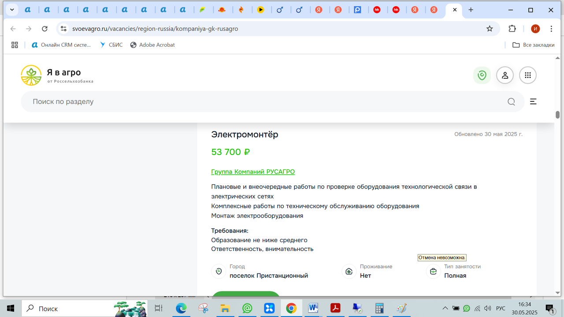The width and height of the screenshot is (564, 317).
Task: Switch to the orange flame tab
Action: click(241, 9)
